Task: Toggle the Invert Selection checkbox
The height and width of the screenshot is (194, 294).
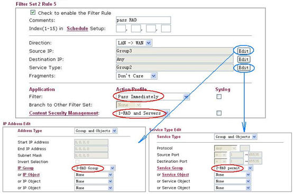Action: 77,161
